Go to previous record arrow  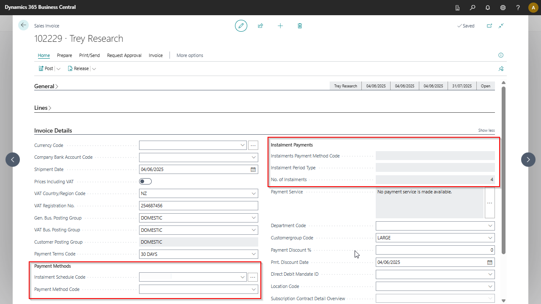[x=13, y=160]
